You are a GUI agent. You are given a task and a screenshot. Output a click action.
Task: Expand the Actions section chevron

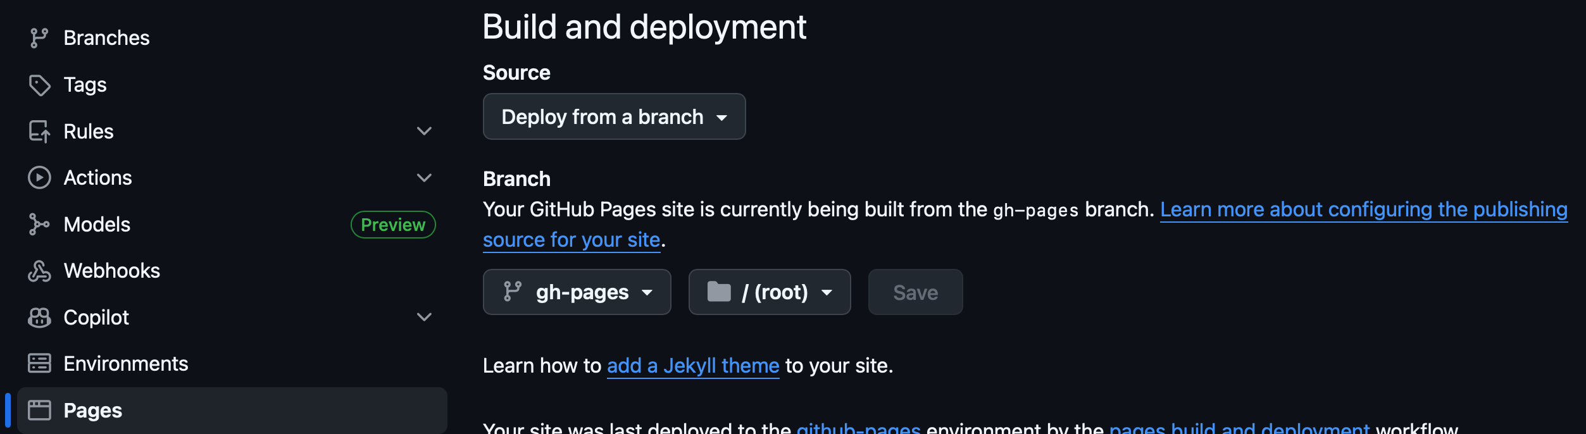(424, 178)
